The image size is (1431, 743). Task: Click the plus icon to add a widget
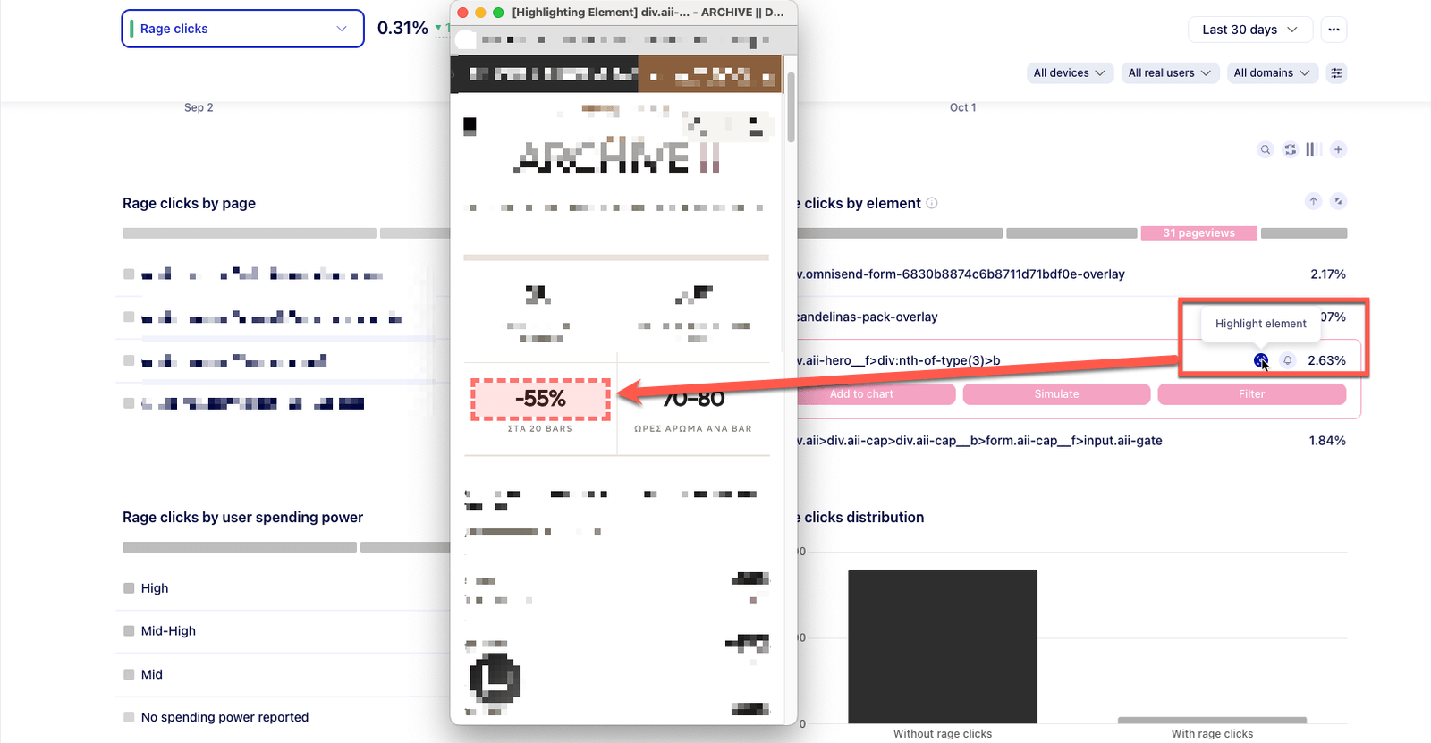click(1338, 150)
